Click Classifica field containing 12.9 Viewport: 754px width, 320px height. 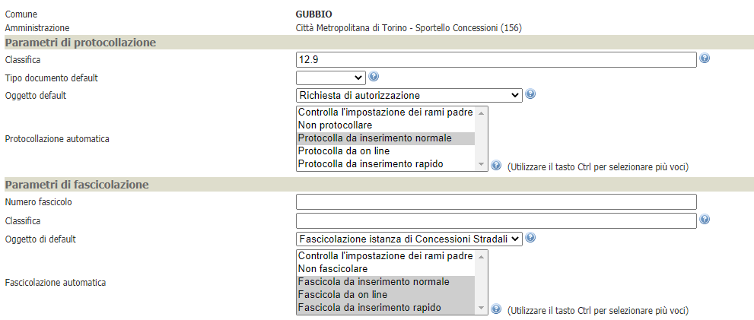(496, 59)
